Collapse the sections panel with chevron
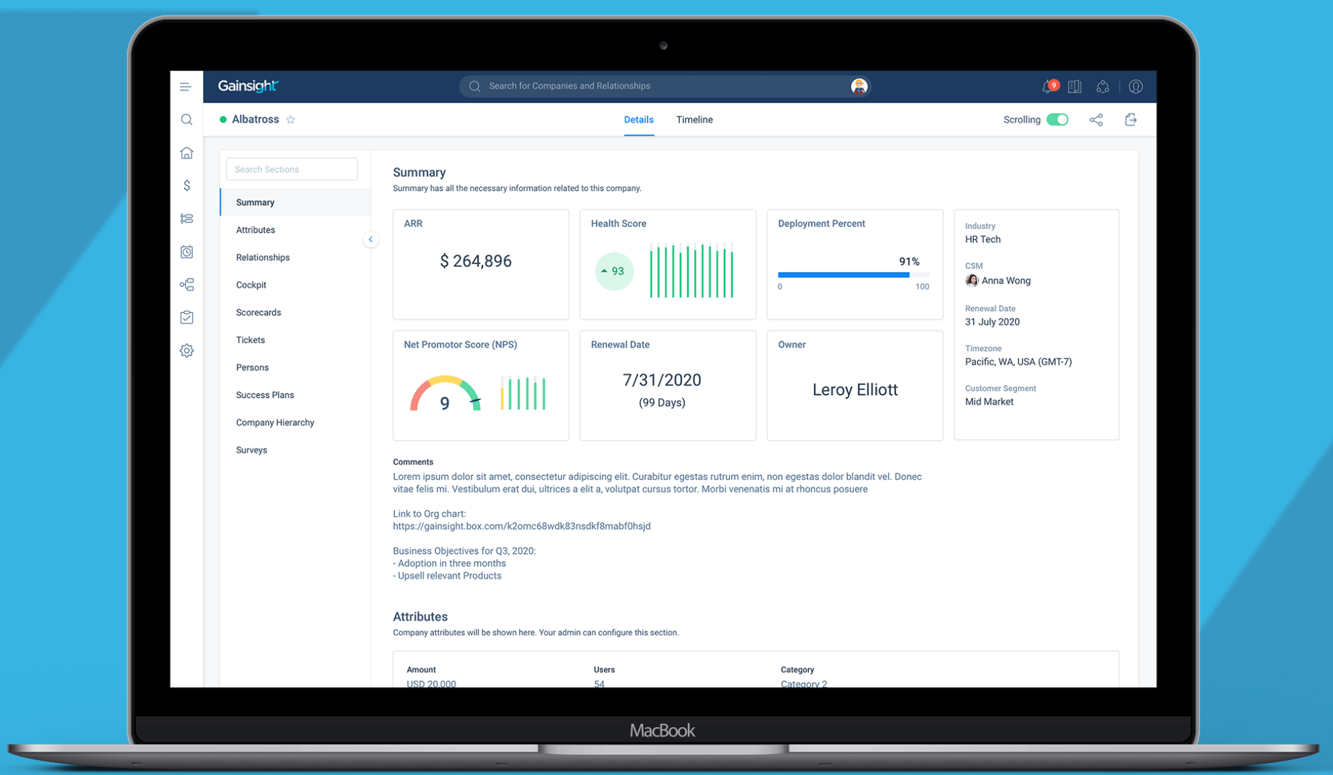 pyautogui.click(x=371, y=239)
